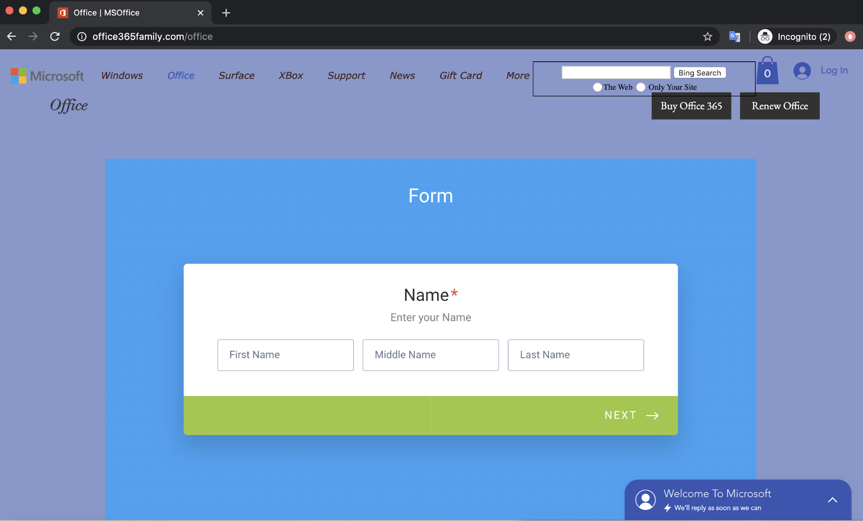This screenshot has width=863, height=521.
Task: Click the Google Translate extension icon
Action: [x=734, y=37]
